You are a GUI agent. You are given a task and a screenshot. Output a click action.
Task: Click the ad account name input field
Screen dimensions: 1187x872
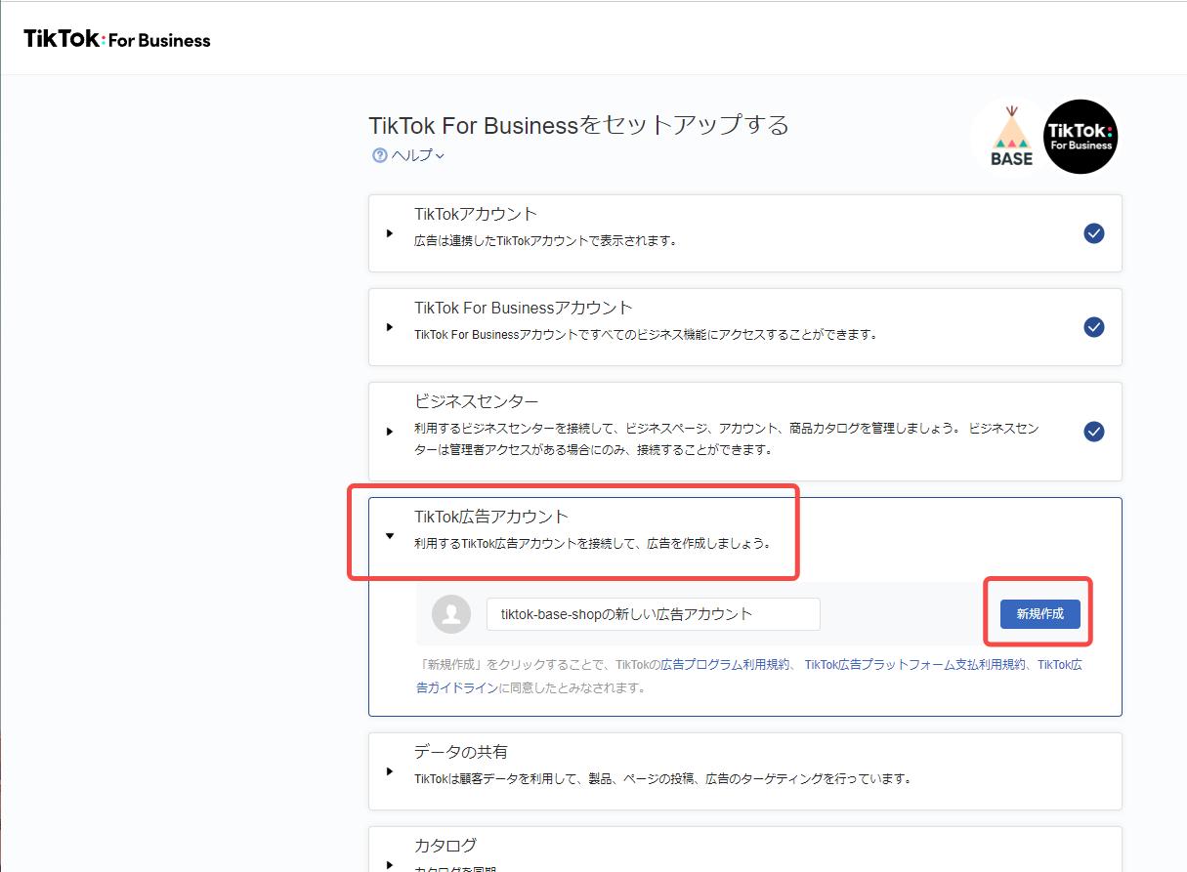[x=653, y=614]
